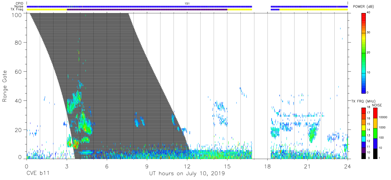Image resolution: width=391 pixels, height=180 pixels.
Task: Click the NOISE legend title
Action: point(376,105)
